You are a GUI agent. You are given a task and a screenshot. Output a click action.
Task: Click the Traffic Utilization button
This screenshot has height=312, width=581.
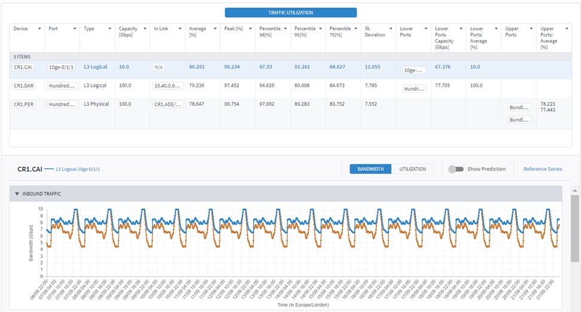point(290,13)
